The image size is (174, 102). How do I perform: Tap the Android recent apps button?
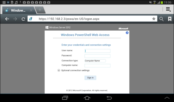[x=65, y=98]
